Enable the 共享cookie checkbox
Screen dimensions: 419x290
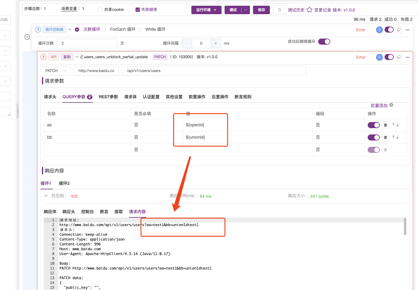[x=100, y=9]
